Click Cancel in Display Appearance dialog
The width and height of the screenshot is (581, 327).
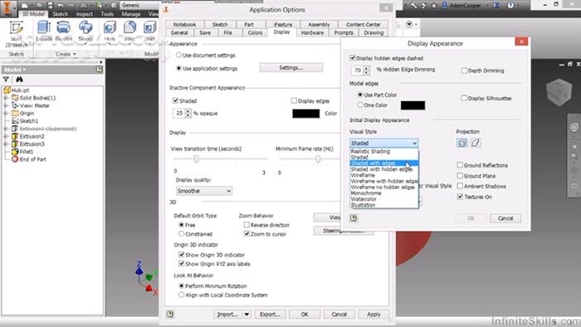click(505, 218)
